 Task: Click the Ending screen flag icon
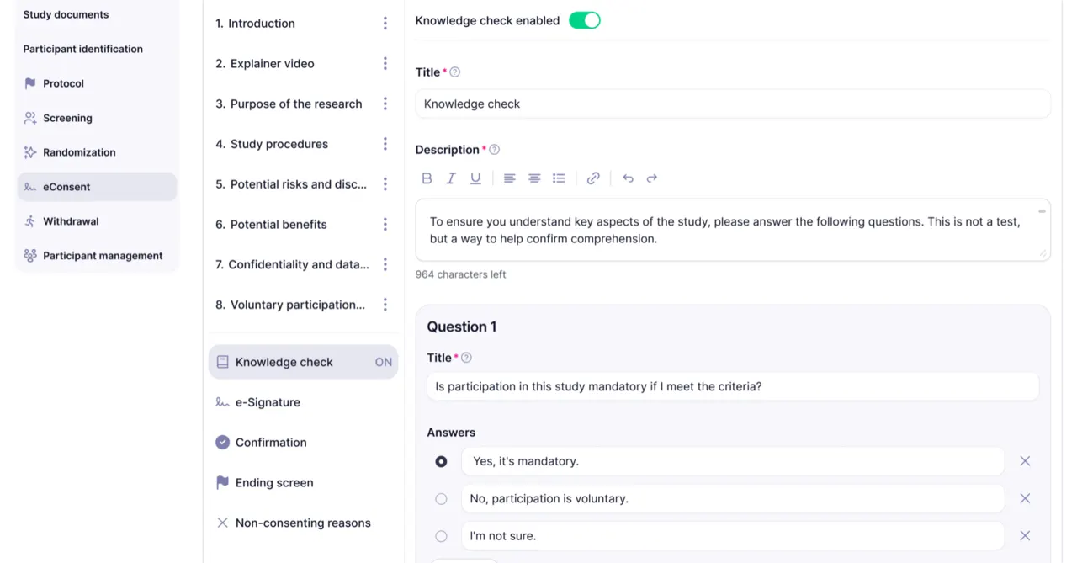222,483
